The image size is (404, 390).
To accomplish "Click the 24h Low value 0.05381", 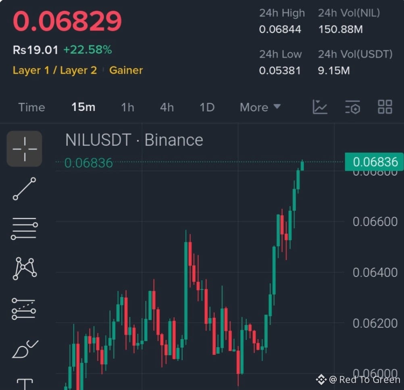I will (280, 70).
